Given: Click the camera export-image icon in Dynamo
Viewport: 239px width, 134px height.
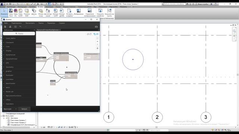Looking at the screenshot, I should pyautogui.click(x=96, y=27).
